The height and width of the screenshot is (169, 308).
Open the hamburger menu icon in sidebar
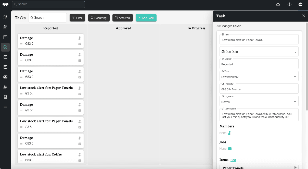pos(5,107)
